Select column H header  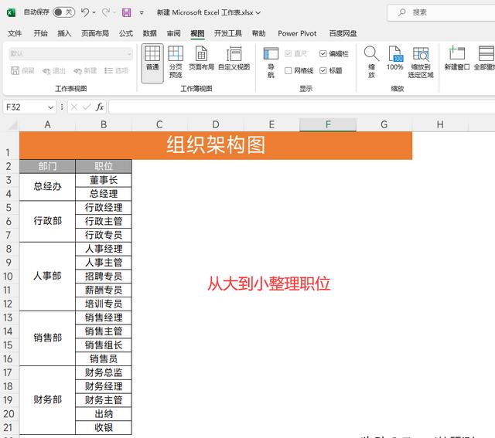click(440, 124)
